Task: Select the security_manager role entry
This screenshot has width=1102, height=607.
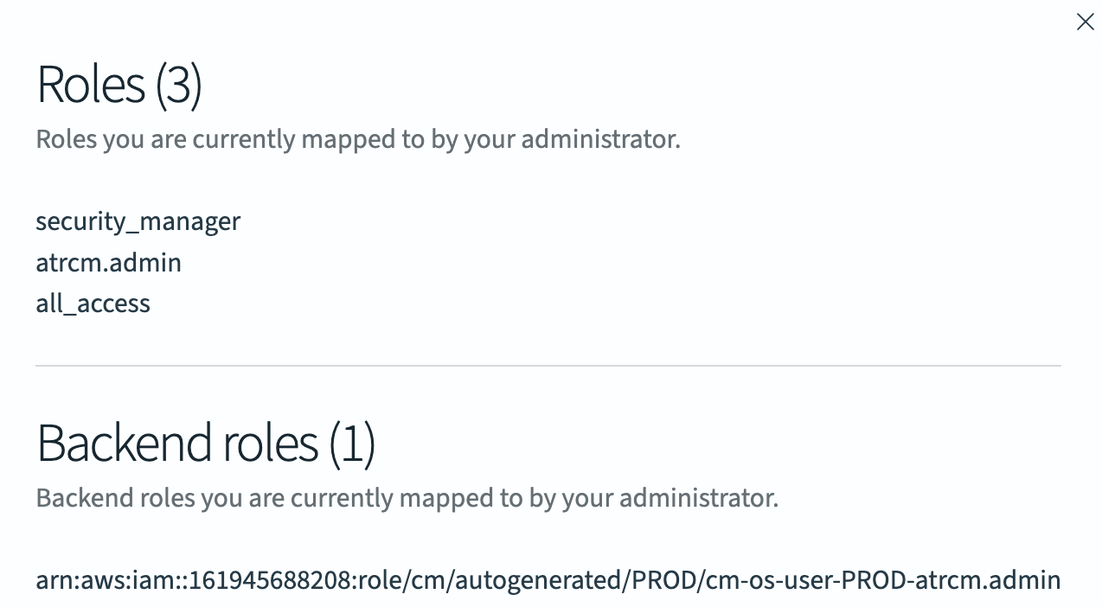Action: pos(138,221)
